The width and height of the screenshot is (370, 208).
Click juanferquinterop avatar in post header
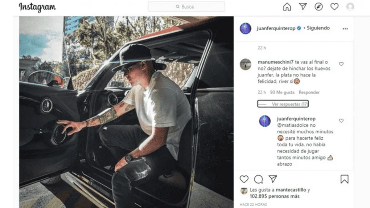(246, 28)
